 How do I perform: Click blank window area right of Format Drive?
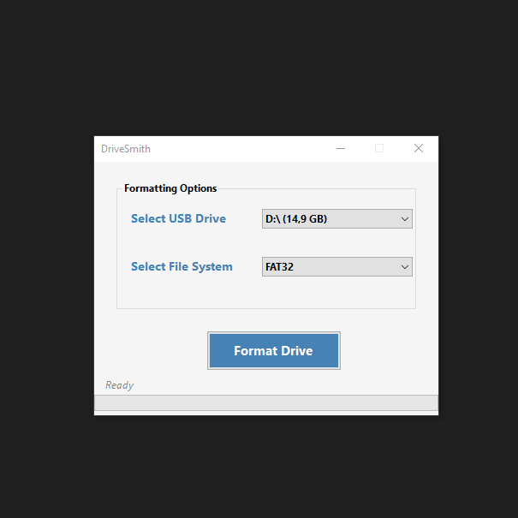[x=390, y=350]
